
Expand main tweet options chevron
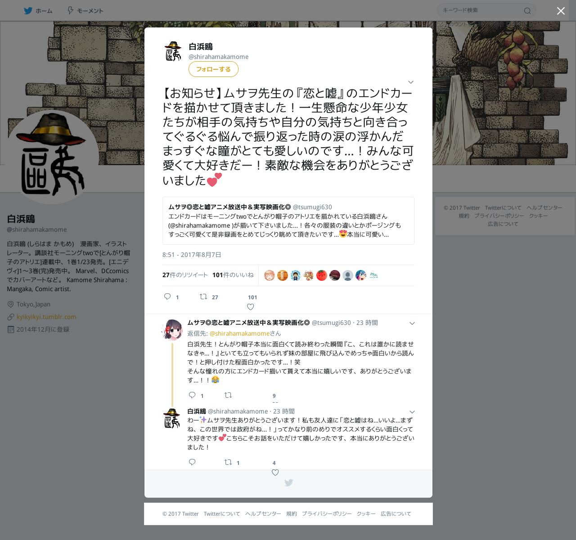coord(410,82)
